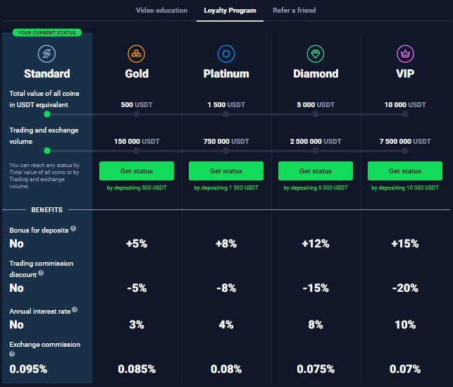The height and width of the screenshot is (387, 453).
Task: Get status for Platinum tier
Action: [x=226, y=171]
